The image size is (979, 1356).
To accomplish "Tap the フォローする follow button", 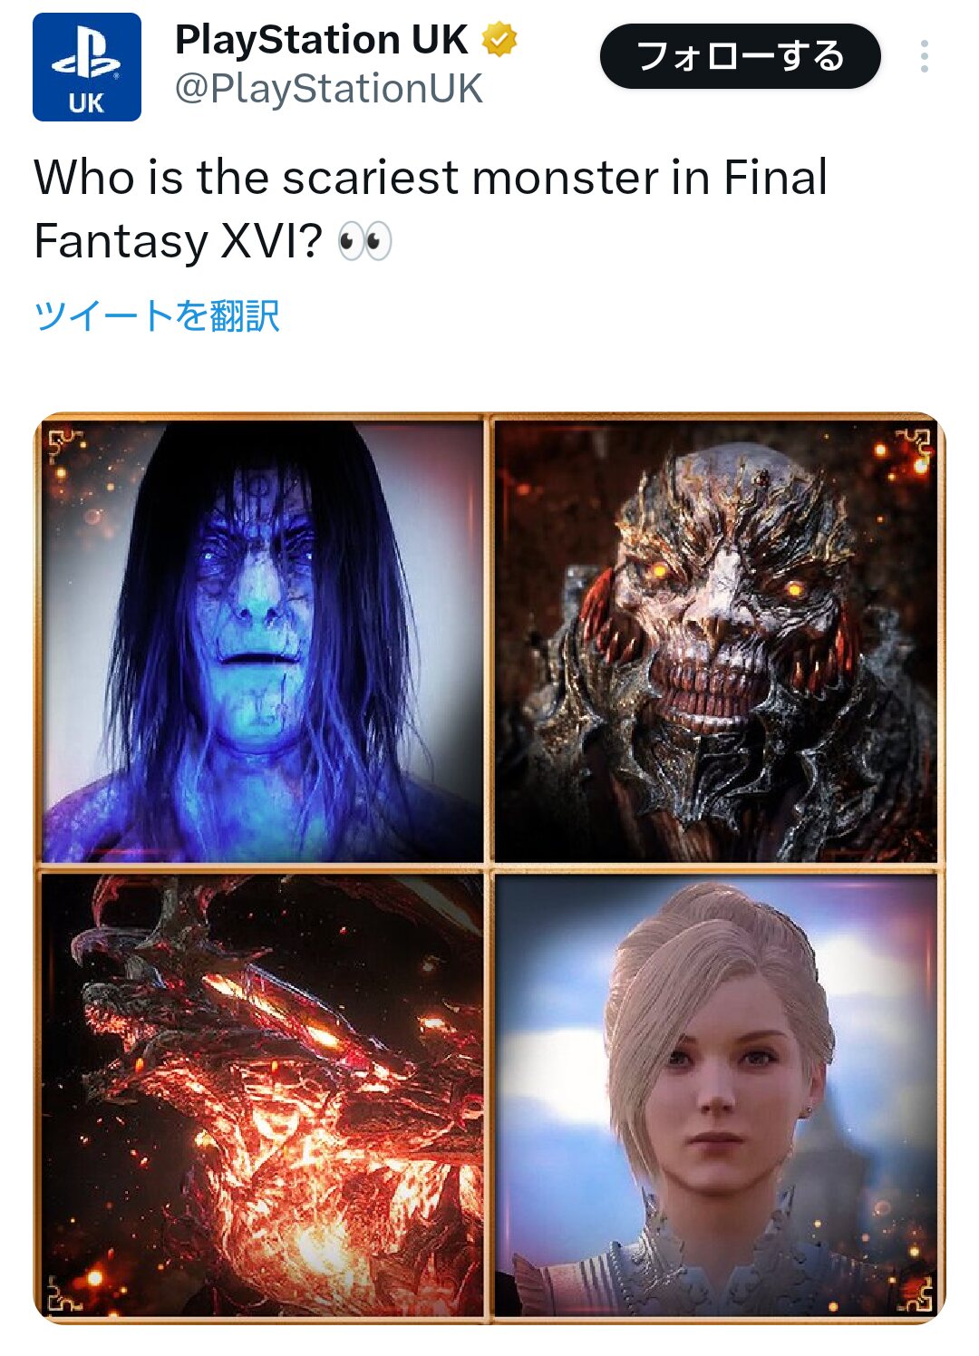I will click(740, 56).
